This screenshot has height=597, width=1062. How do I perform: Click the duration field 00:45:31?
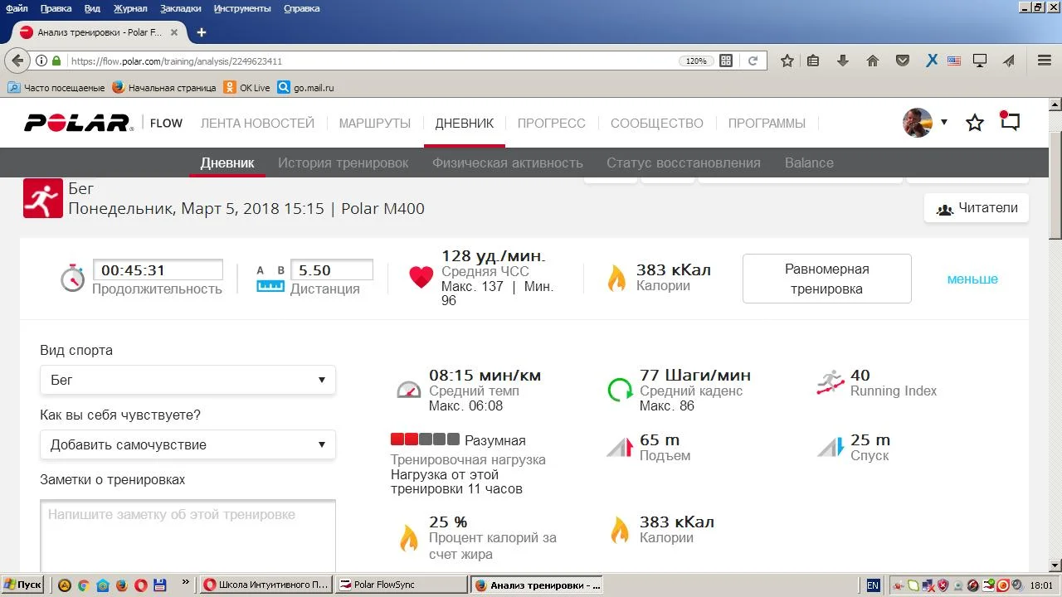click(158, 270)
